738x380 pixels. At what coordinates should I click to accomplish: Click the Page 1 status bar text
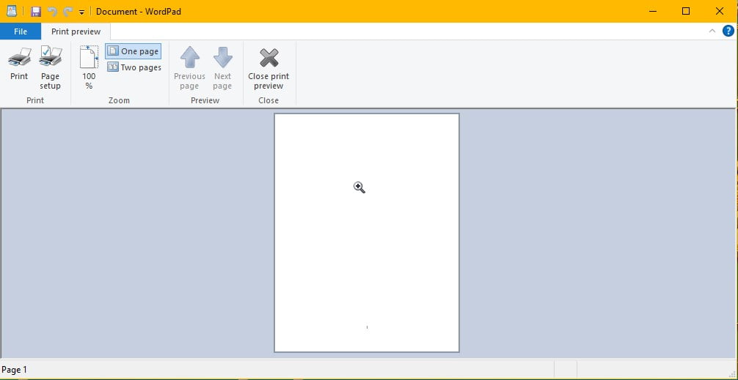[x=14, y=370]
